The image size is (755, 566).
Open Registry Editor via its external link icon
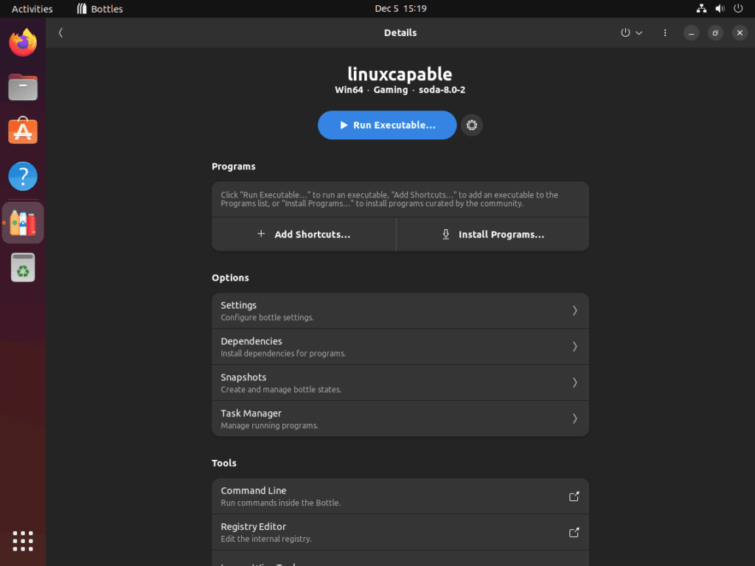574,532
